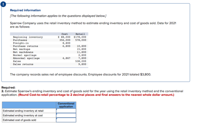
Task: Click the Freight-in row label
Action: tap(21, 43)
